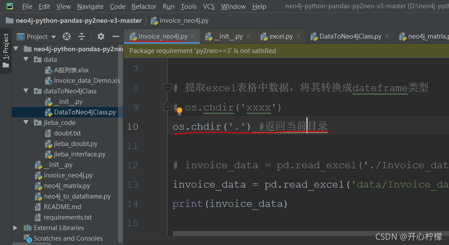This screenshot has height=245, width=449.
Task: Select __init__.py under dataToNeo4jClass
Action: click(64, 102)
